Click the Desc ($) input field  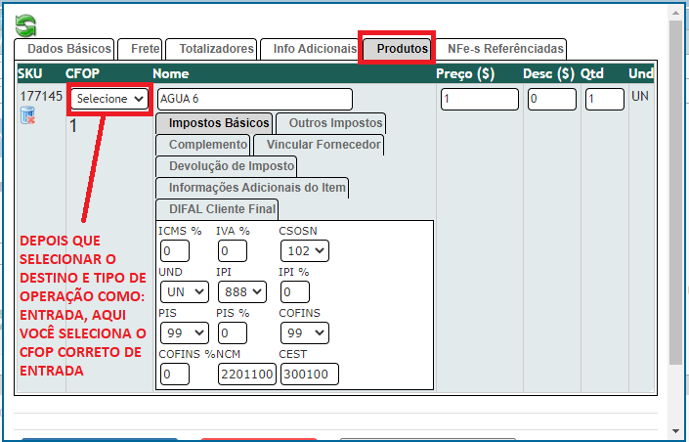click(552, 99)
